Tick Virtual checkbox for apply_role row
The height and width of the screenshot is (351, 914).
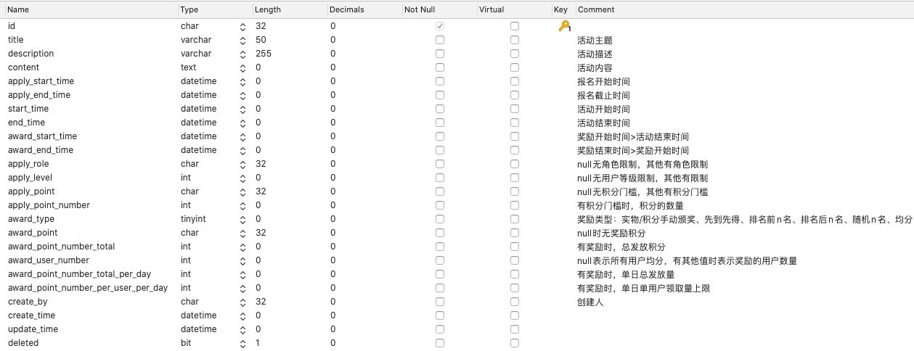pos(515,164)
